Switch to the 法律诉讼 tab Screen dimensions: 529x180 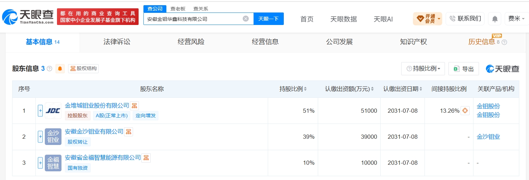point(117,42)
